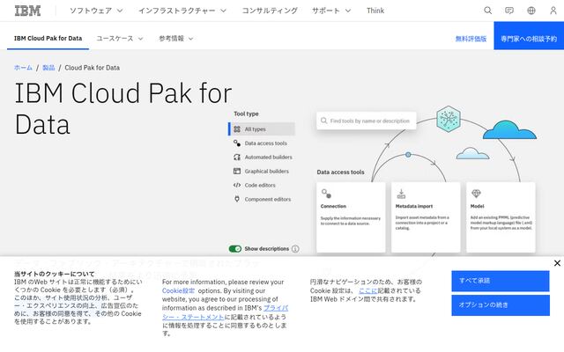Click the IBM logo
Image resolution: width=564 pixels, height=352 pixels.
[x=27, y=11]
